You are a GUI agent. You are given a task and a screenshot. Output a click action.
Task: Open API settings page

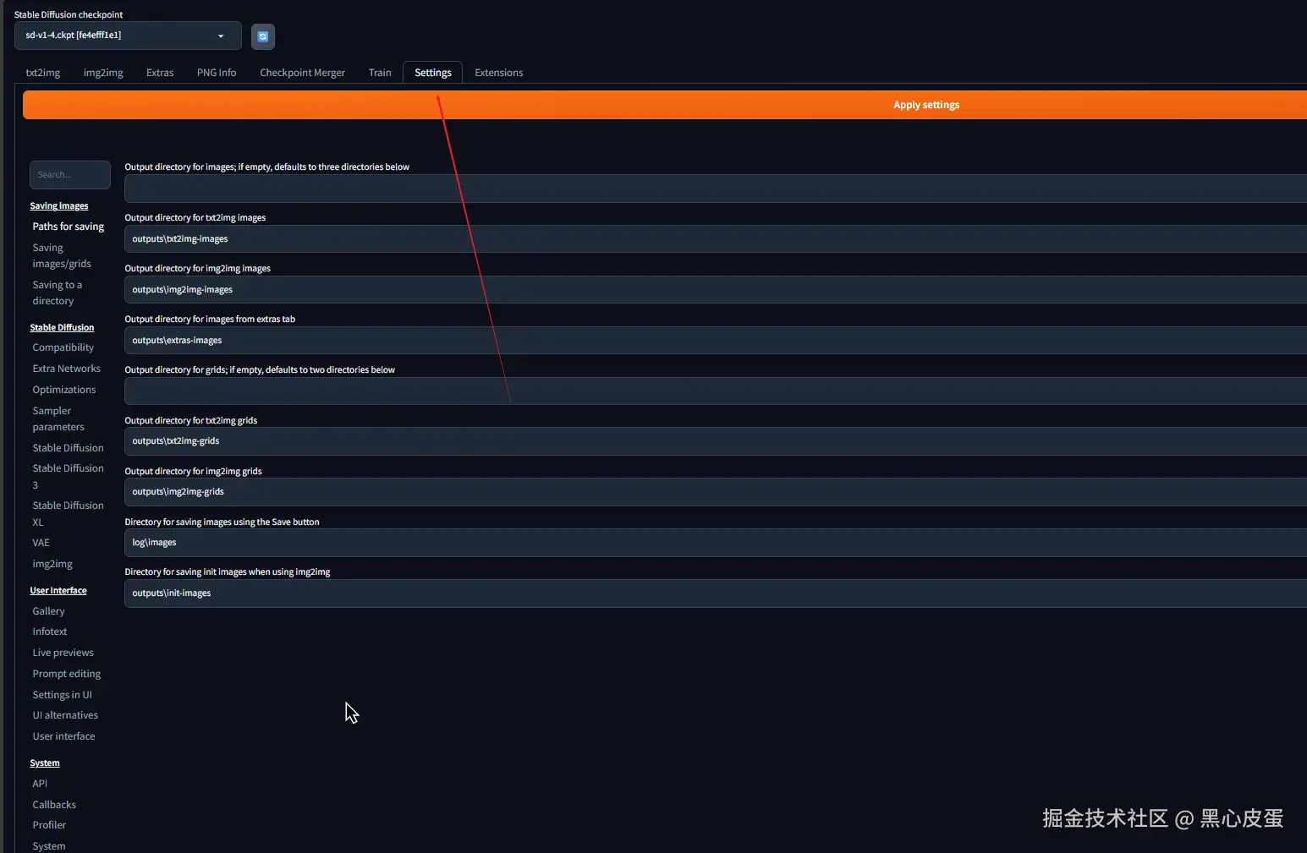coord(40,784)
